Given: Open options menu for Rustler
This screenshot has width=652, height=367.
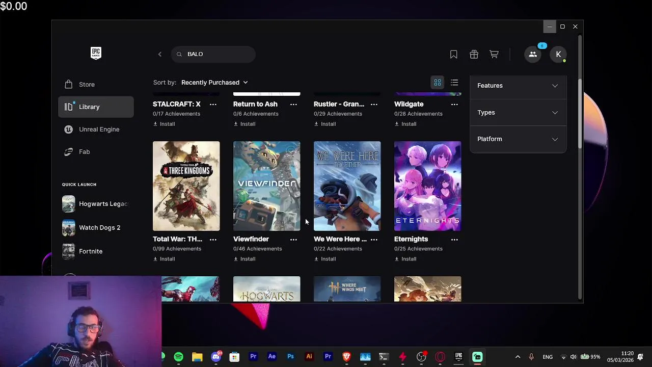Looking at the screenshot, I should pyautogui.click(x=374, y=104).
